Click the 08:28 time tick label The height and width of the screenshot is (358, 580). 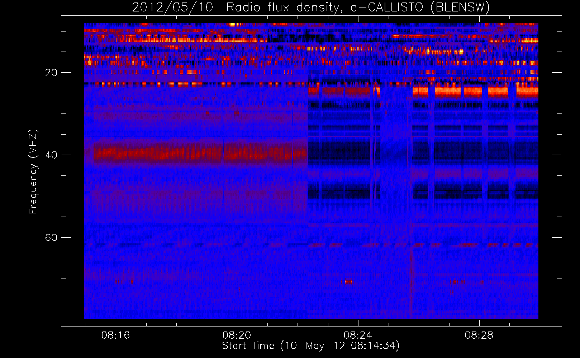[x=479, y=335]
